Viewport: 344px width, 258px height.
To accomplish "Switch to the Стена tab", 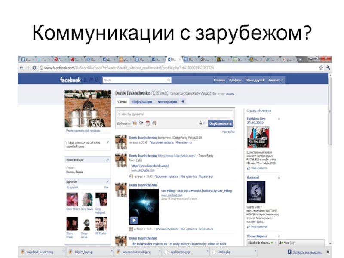I will (122, 102).
